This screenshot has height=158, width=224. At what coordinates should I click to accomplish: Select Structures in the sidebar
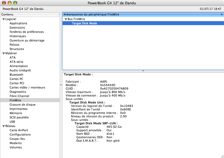point(17,49)
